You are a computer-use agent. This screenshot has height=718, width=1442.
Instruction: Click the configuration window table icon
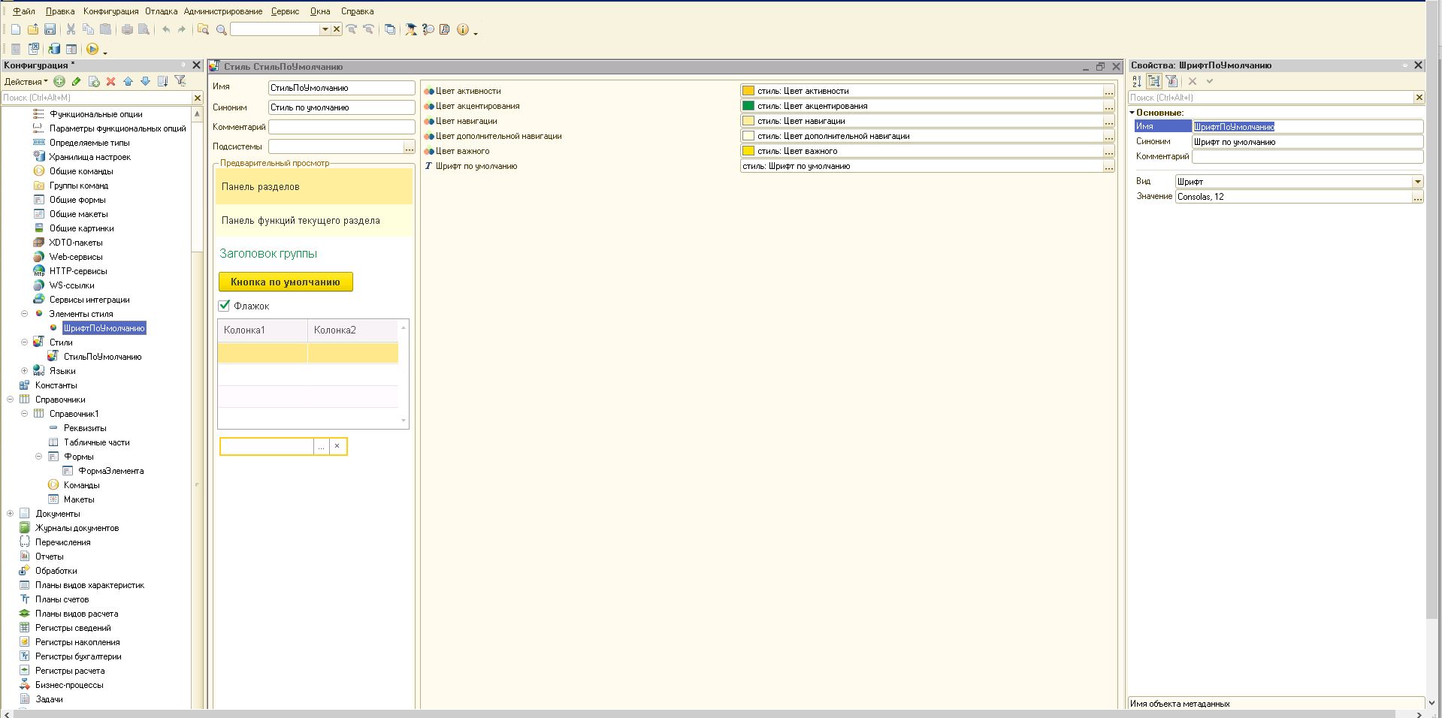pyautogui.click(x=71, y=49)
